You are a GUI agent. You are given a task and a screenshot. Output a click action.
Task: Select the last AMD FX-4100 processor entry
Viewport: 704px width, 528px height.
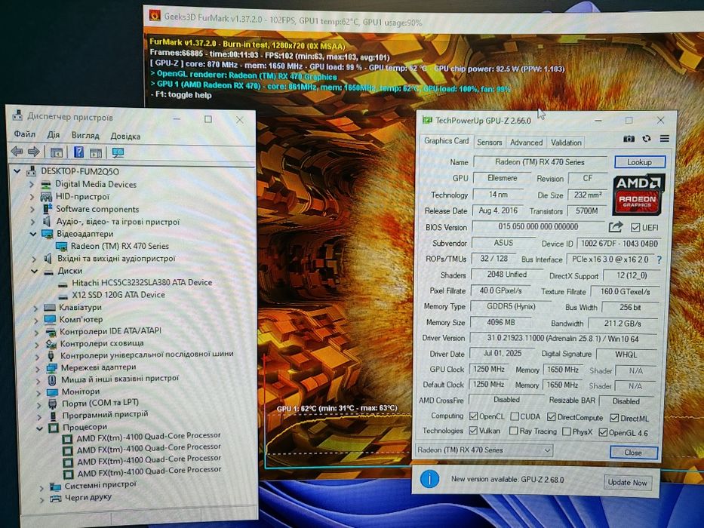tap(149, 471)
